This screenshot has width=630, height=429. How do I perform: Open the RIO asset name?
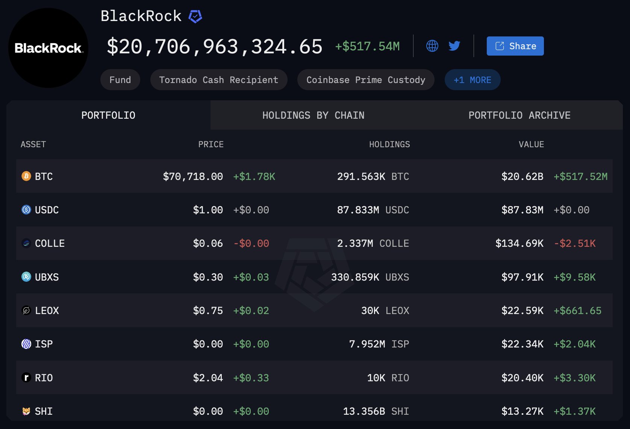(x=44, y=378)
